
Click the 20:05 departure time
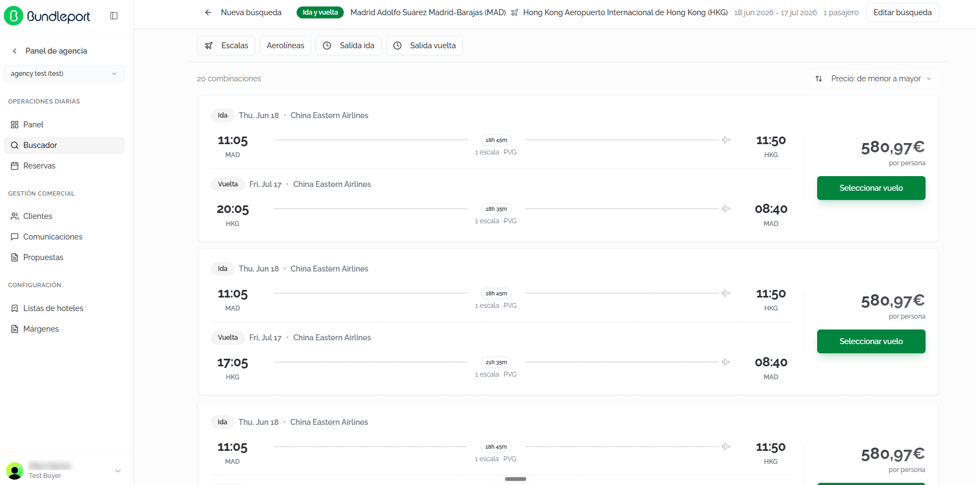pyautogui.click(x=233, y=209)
